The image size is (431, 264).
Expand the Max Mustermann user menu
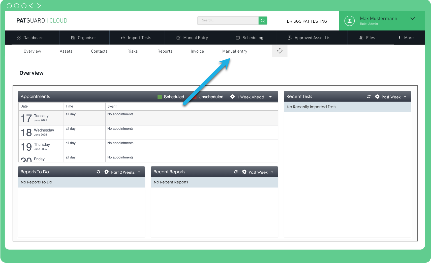(x=413, y=19)
